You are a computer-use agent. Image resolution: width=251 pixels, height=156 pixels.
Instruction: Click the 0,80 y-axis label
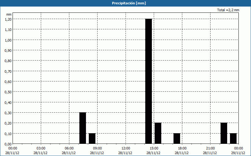click(x=8, y=61)
